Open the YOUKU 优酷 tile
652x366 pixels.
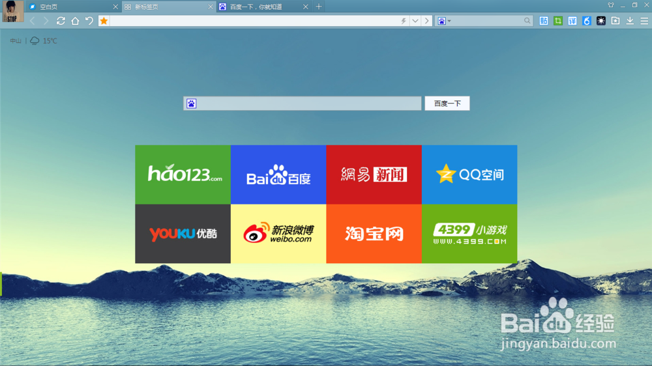click(x=183, y=234)
